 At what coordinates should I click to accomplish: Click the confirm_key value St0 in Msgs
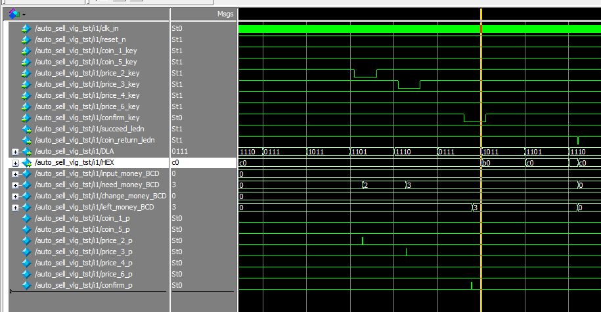point(177,118)
